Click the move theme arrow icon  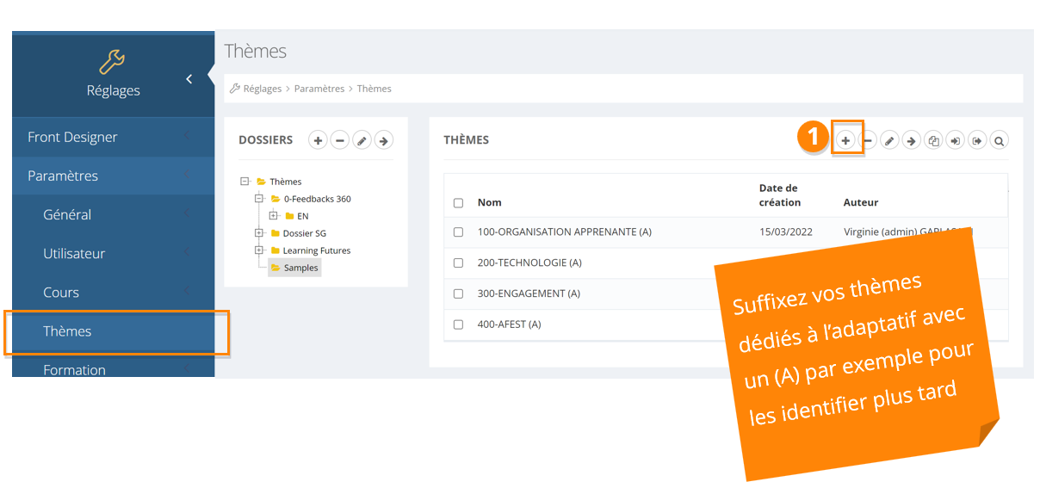click(x=912, y=140)
